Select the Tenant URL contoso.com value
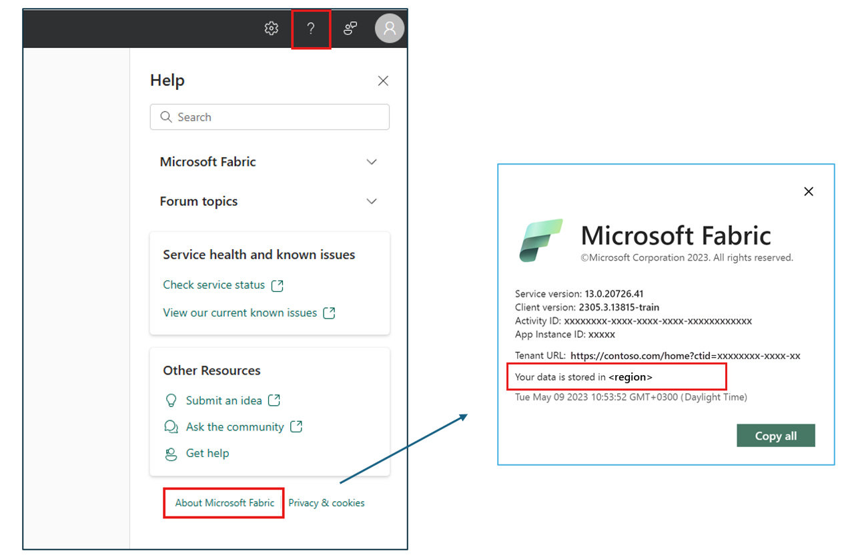The image size is (846, 559). tap(685, 356)
